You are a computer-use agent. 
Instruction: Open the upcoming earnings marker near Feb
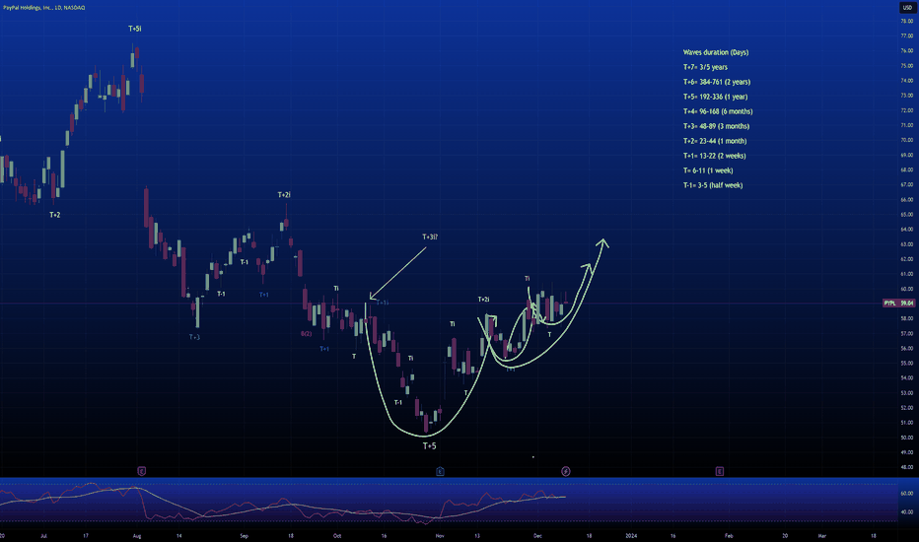(719, 471)
